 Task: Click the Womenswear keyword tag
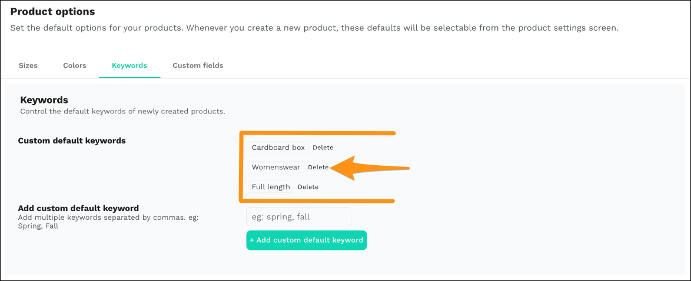[x=276, y=168]
